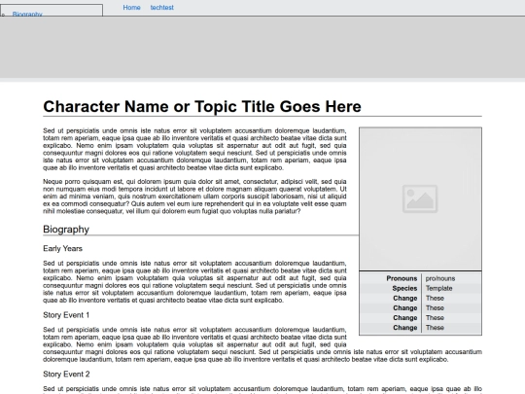This screenshot has width=525, height=394.
Task: Click the gray banner area below navigation
Action: pos(262,47)
